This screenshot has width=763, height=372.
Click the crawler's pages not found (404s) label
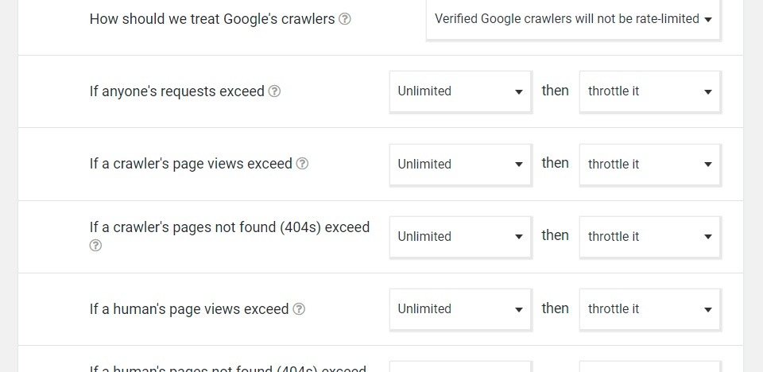point(230,227)
